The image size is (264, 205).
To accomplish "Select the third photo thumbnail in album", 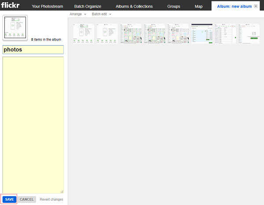I will [131, 34].
